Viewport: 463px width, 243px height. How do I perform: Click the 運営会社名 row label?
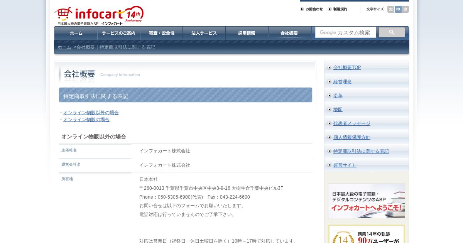pos(71,165)
